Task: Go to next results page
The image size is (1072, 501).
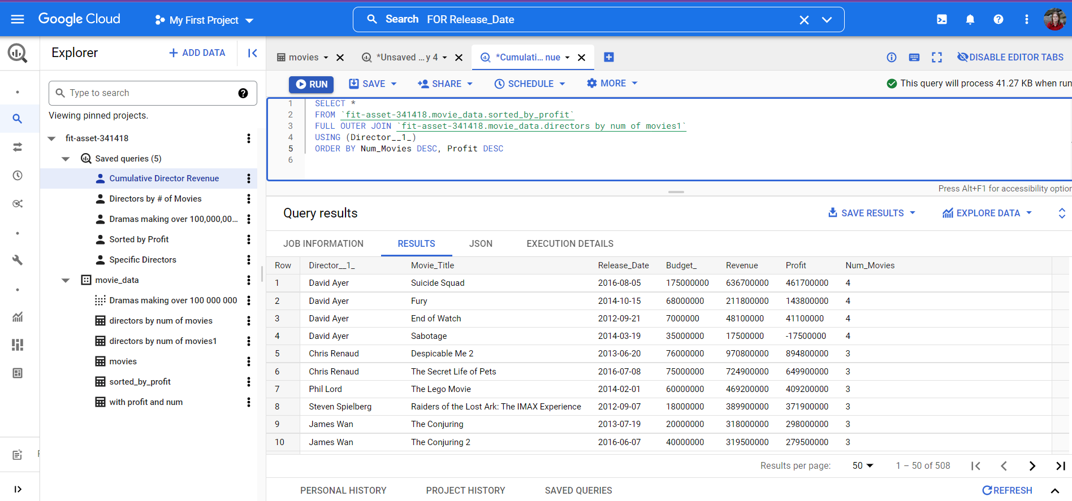Action: (1032, 466)
